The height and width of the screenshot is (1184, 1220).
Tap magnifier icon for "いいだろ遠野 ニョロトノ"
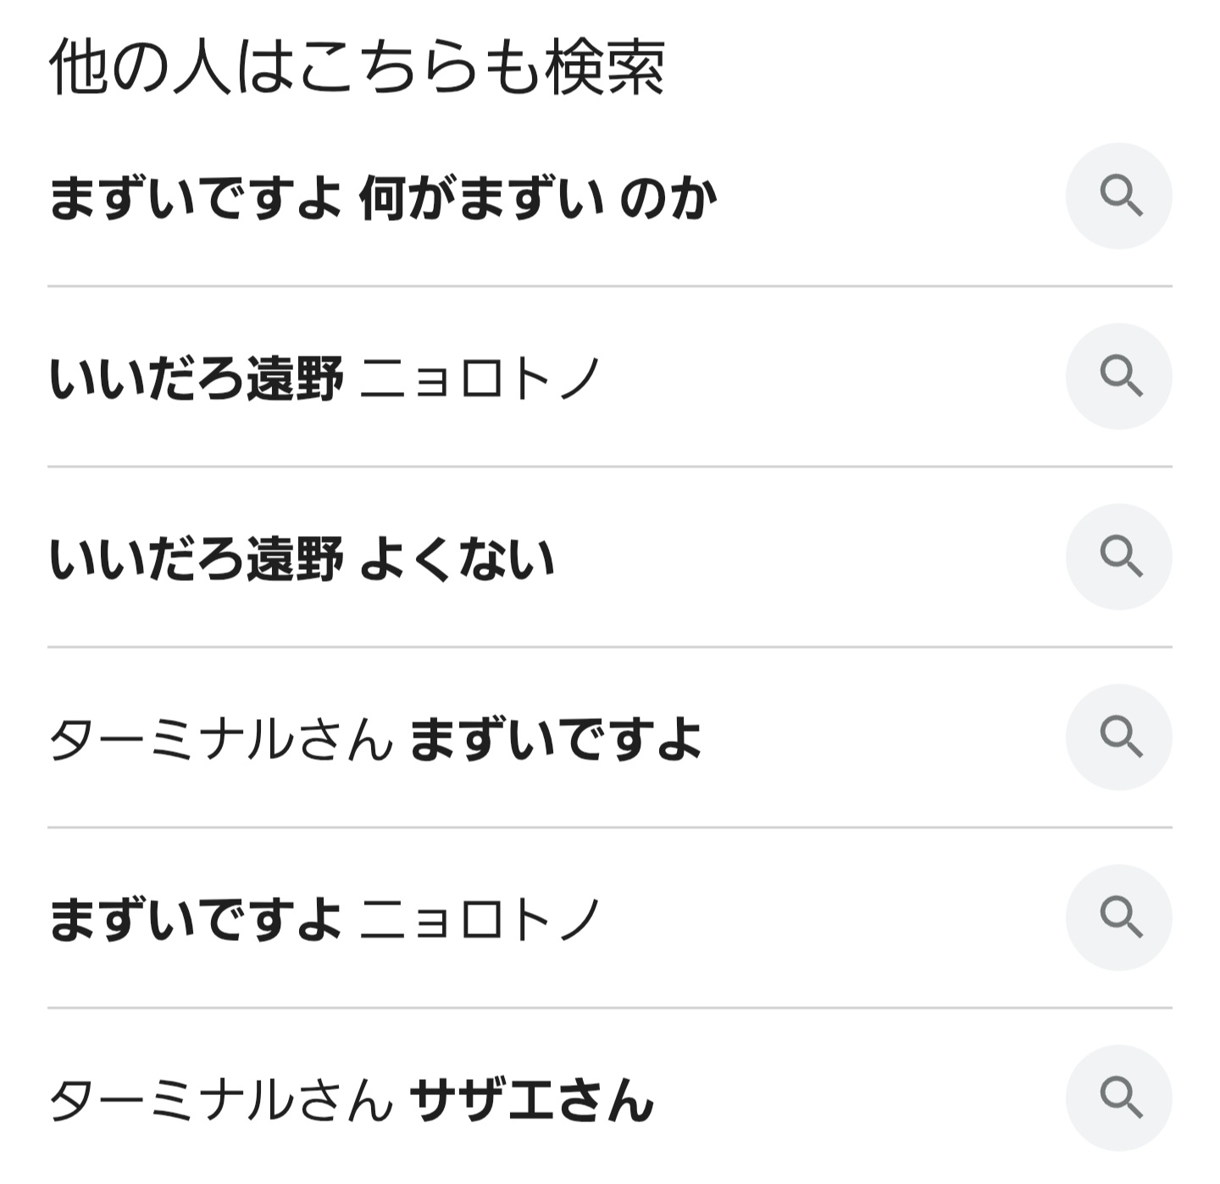click(x=1119, y=377)
